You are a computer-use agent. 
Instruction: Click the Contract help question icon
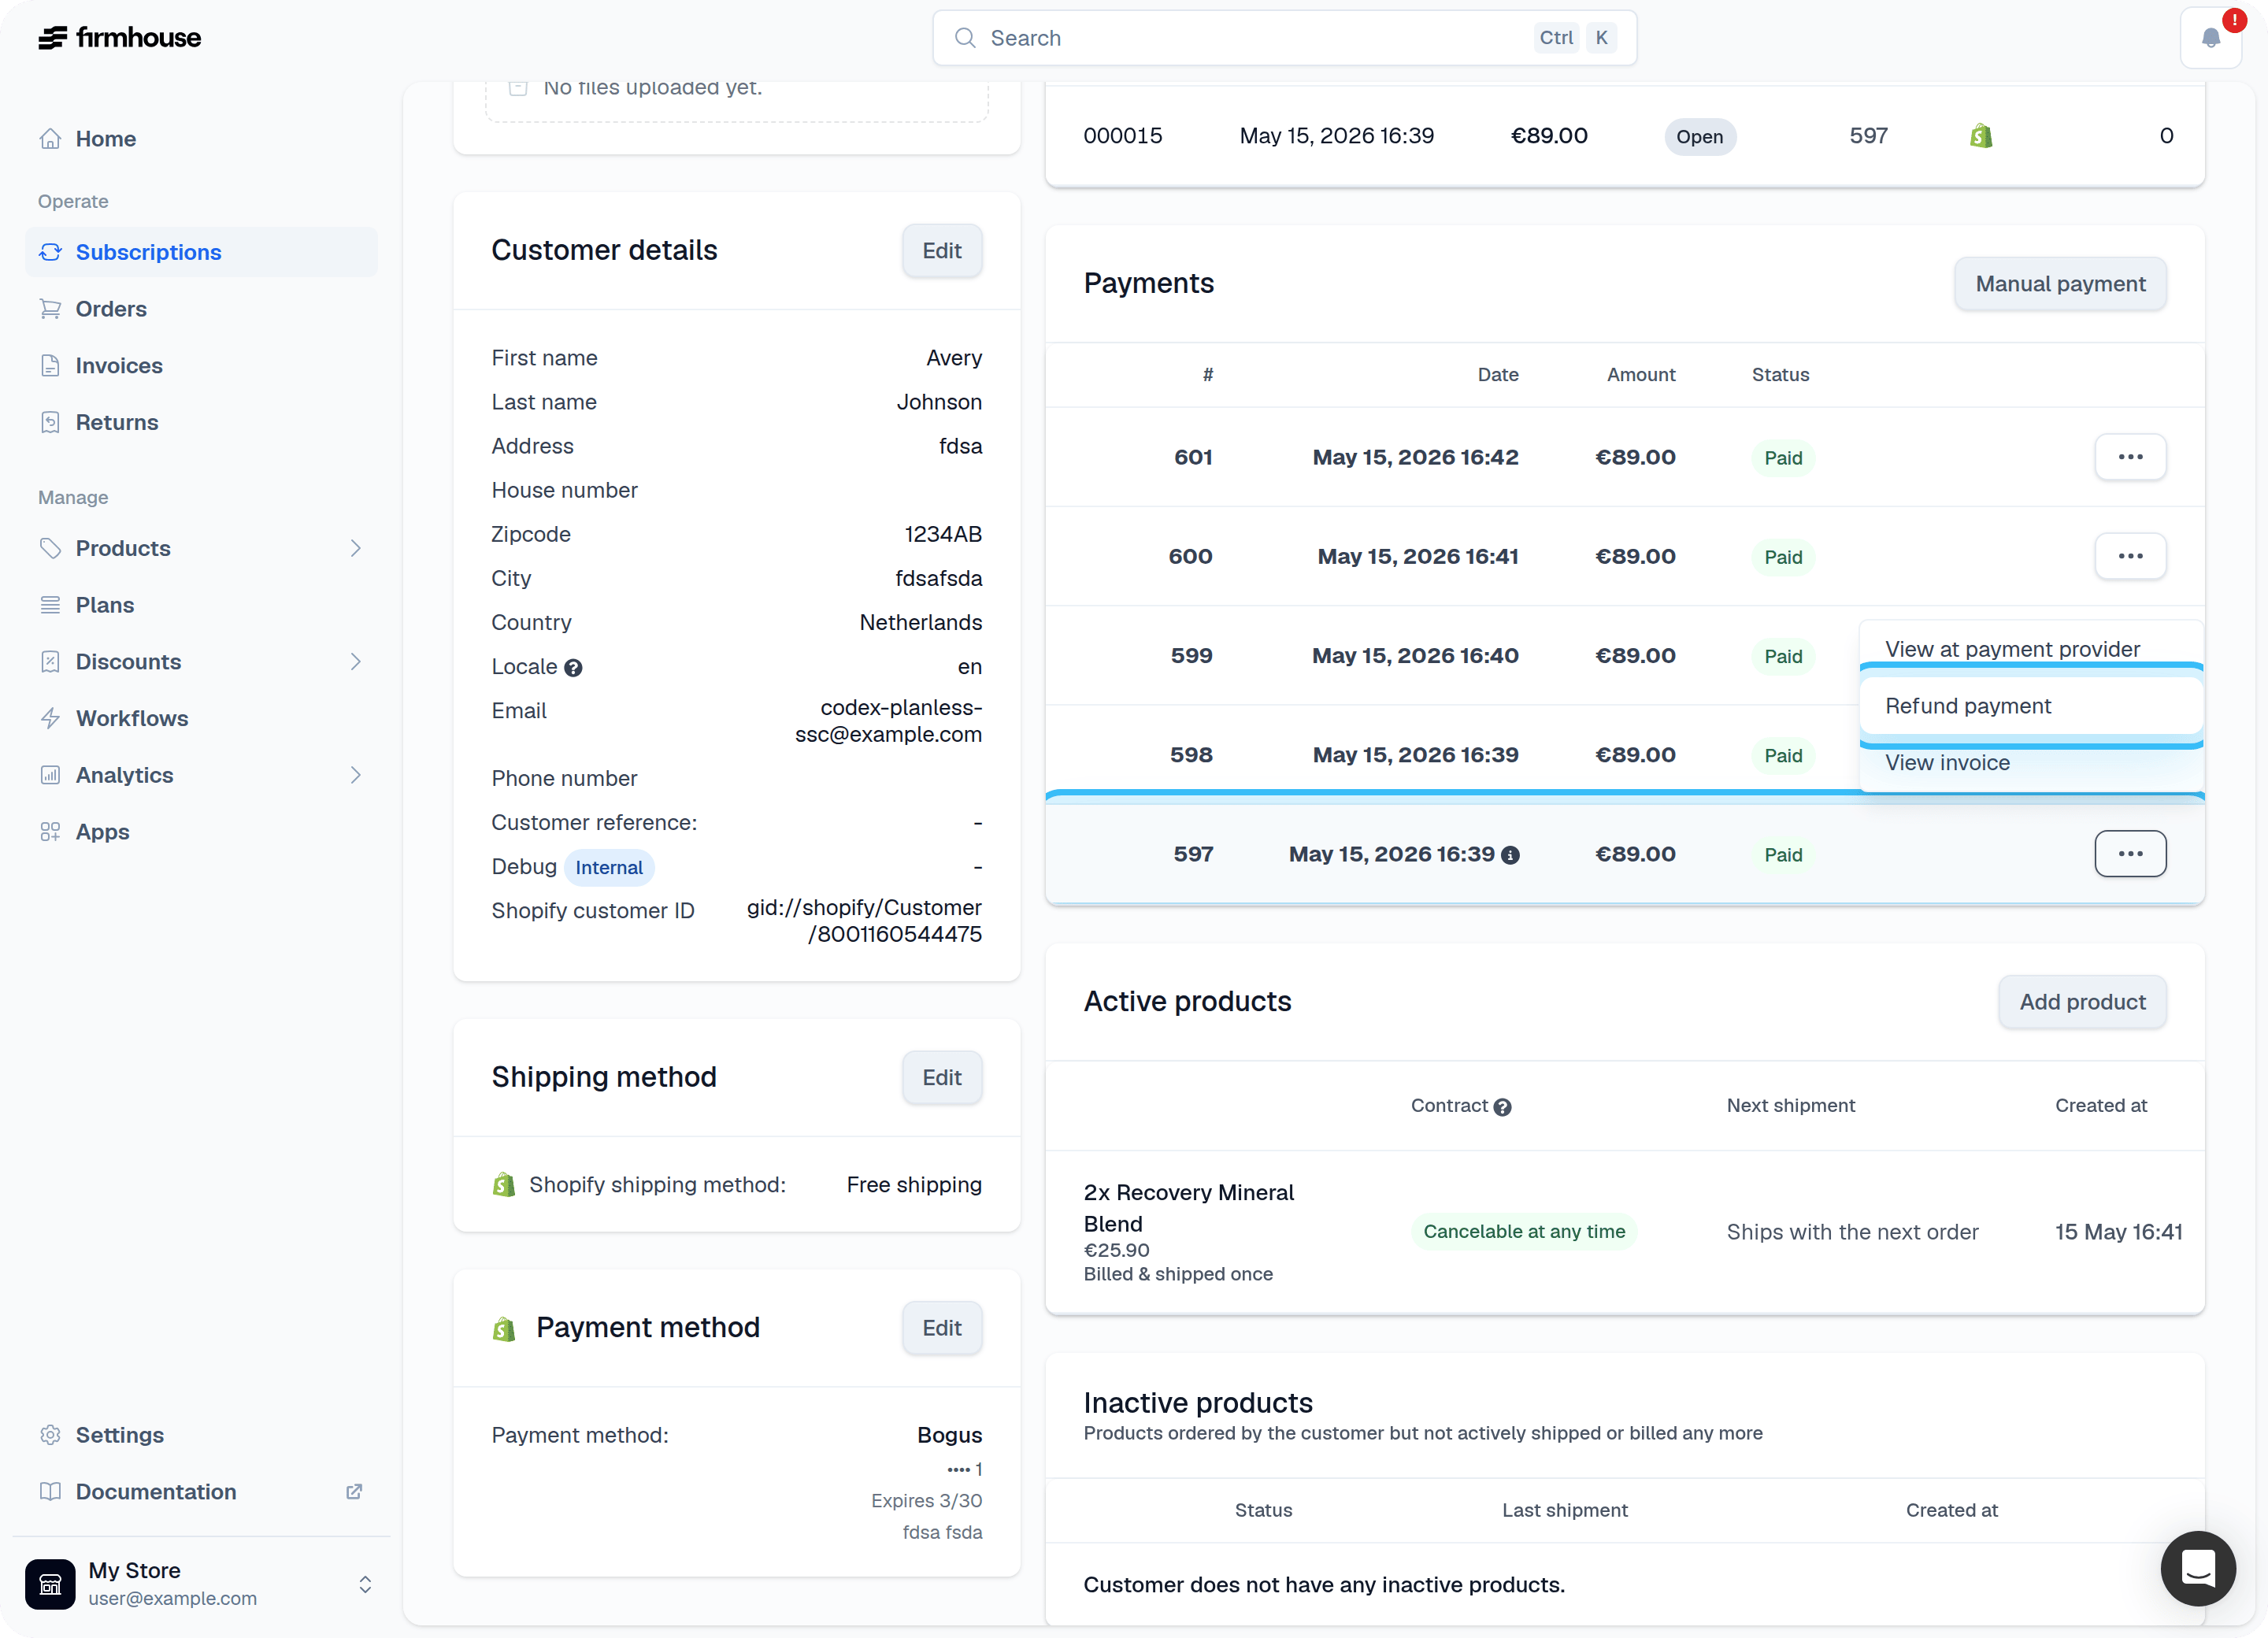click(x=1502, y=1107)
